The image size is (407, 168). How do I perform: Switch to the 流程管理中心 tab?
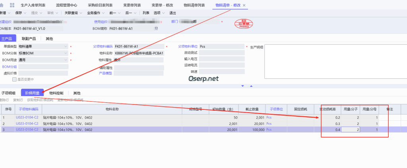(x=66, y=5)
